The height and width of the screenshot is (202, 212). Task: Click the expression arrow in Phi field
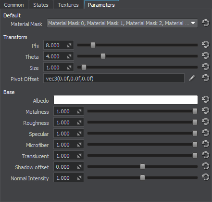point(69,45)
